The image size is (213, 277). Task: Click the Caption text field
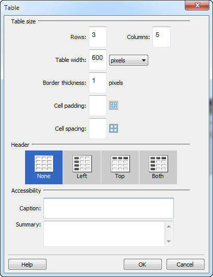coord(109,208)
